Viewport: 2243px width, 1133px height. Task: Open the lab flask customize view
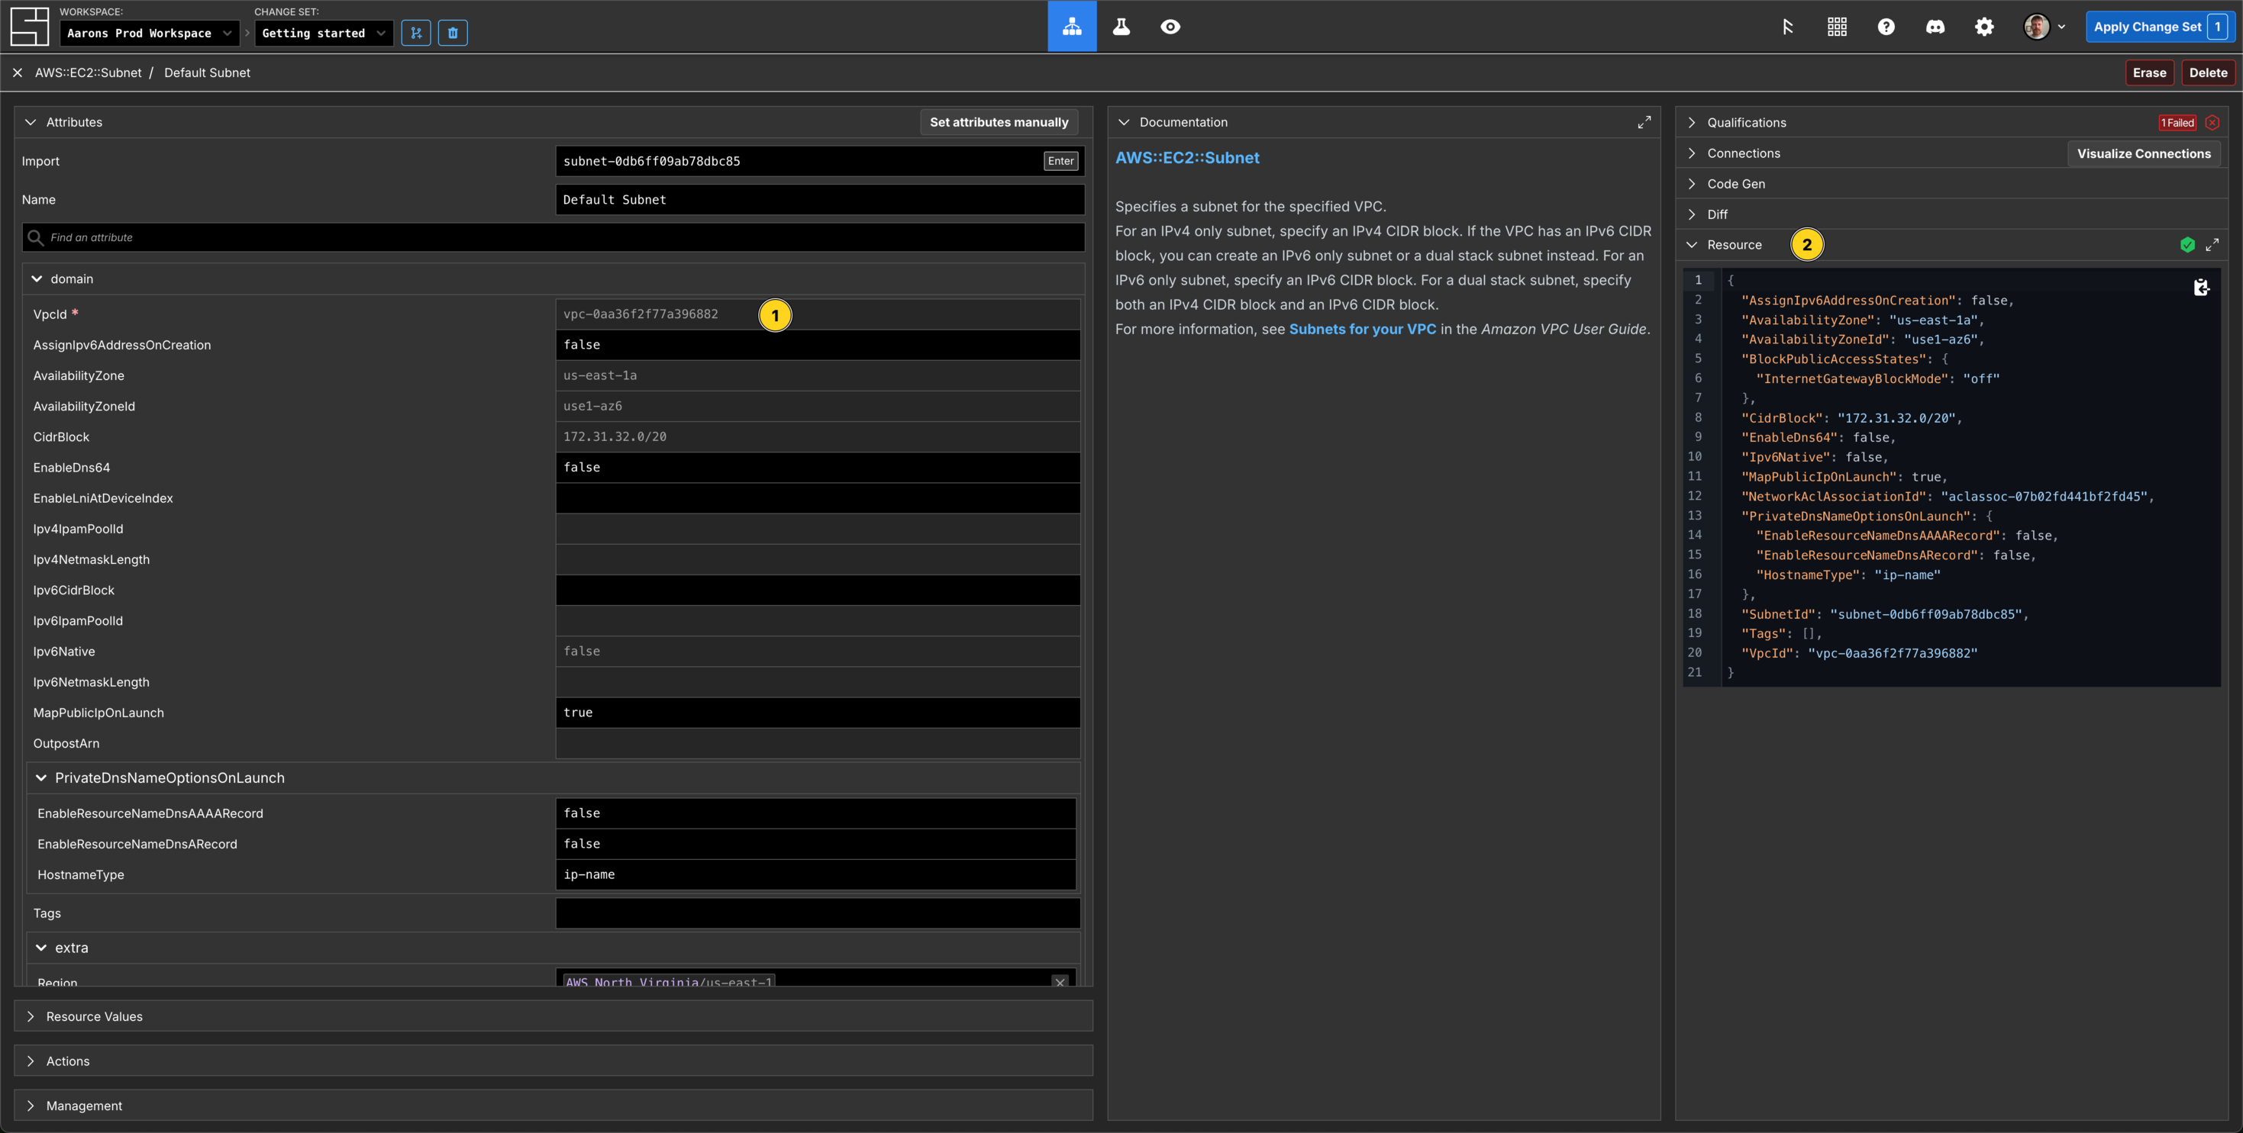1121,27
